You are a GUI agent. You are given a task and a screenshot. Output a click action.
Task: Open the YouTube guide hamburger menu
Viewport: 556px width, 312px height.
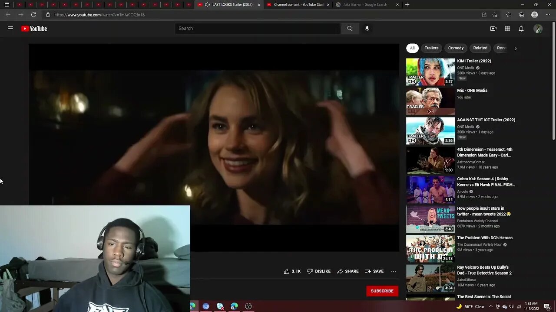tap(10, 29)
